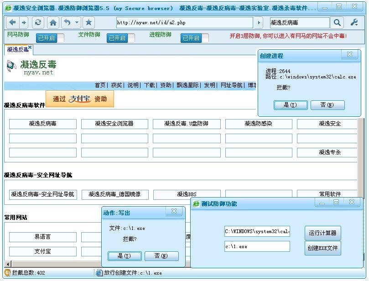Expand the undo arrow dropdown
Screen dimensions: 369x281
tap(77, 23)
